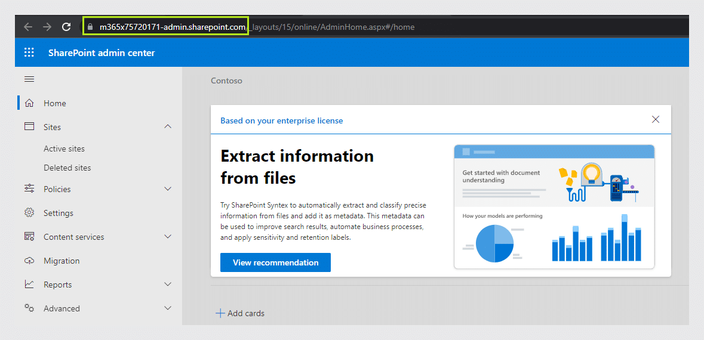This screenshot has width=704, height=340.
Task: Collapse navigation with hamburger menu icon
Action: pyautogui.click(x=29, y=79)
